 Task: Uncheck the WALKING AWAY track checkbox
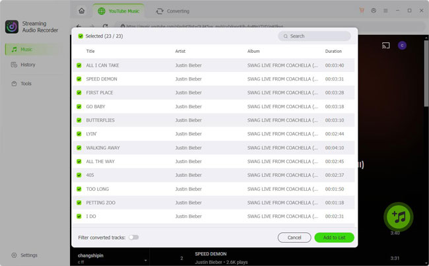pyautogui.click(x=79, y=148)
